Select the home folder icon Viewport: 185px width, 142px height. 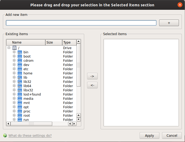tap(20, 73)
